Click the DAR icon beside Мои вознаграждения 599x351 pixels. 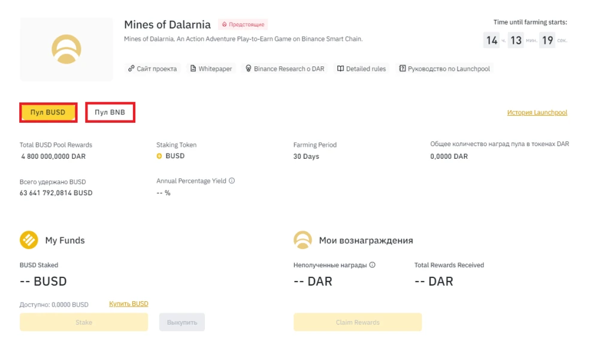click(302, 240)
